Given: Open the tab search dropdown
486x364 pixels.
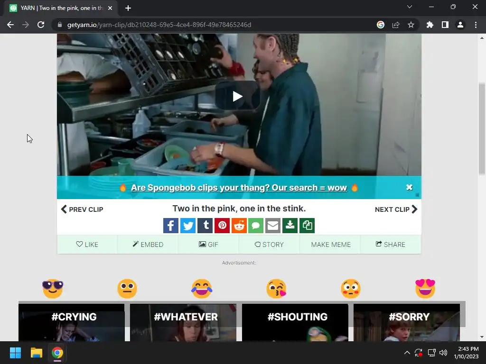Looking at the screenshot, I should pos(410,7).
